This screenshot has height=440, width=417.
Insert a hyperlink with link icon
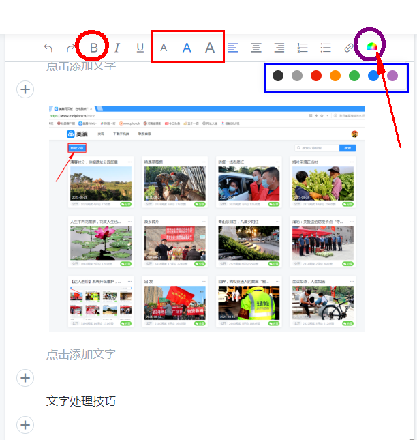(x=349, y=48)
